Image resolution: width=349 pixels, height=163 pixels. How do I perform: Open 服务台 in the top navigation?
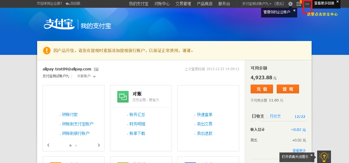224,4
